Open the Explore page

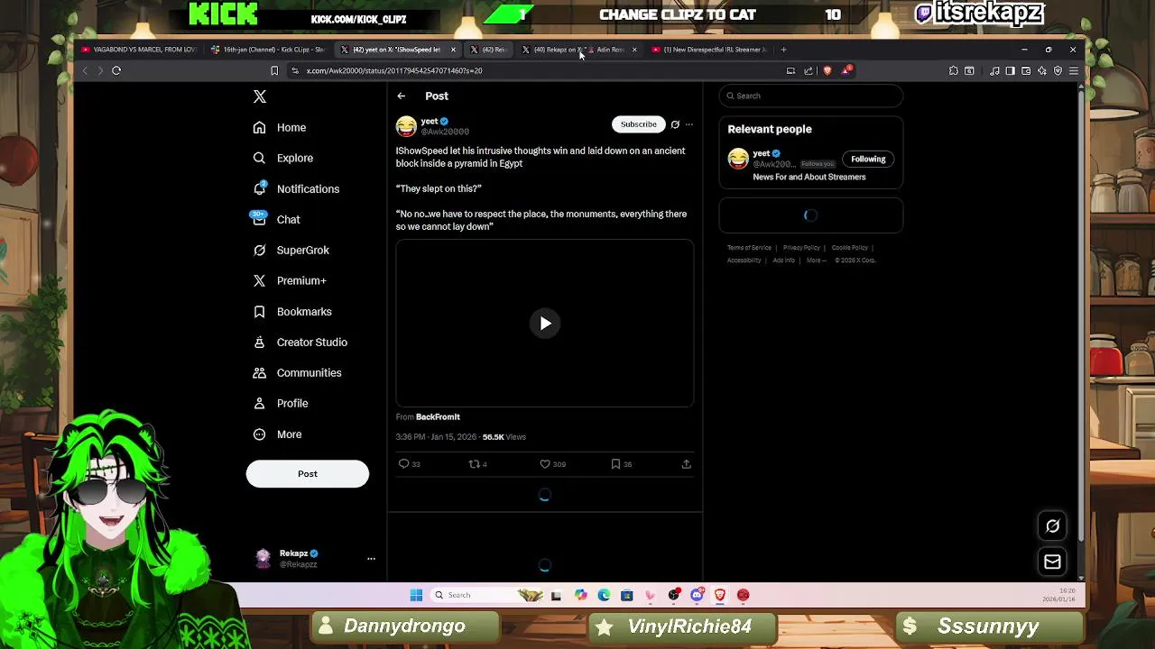[283, 158]
